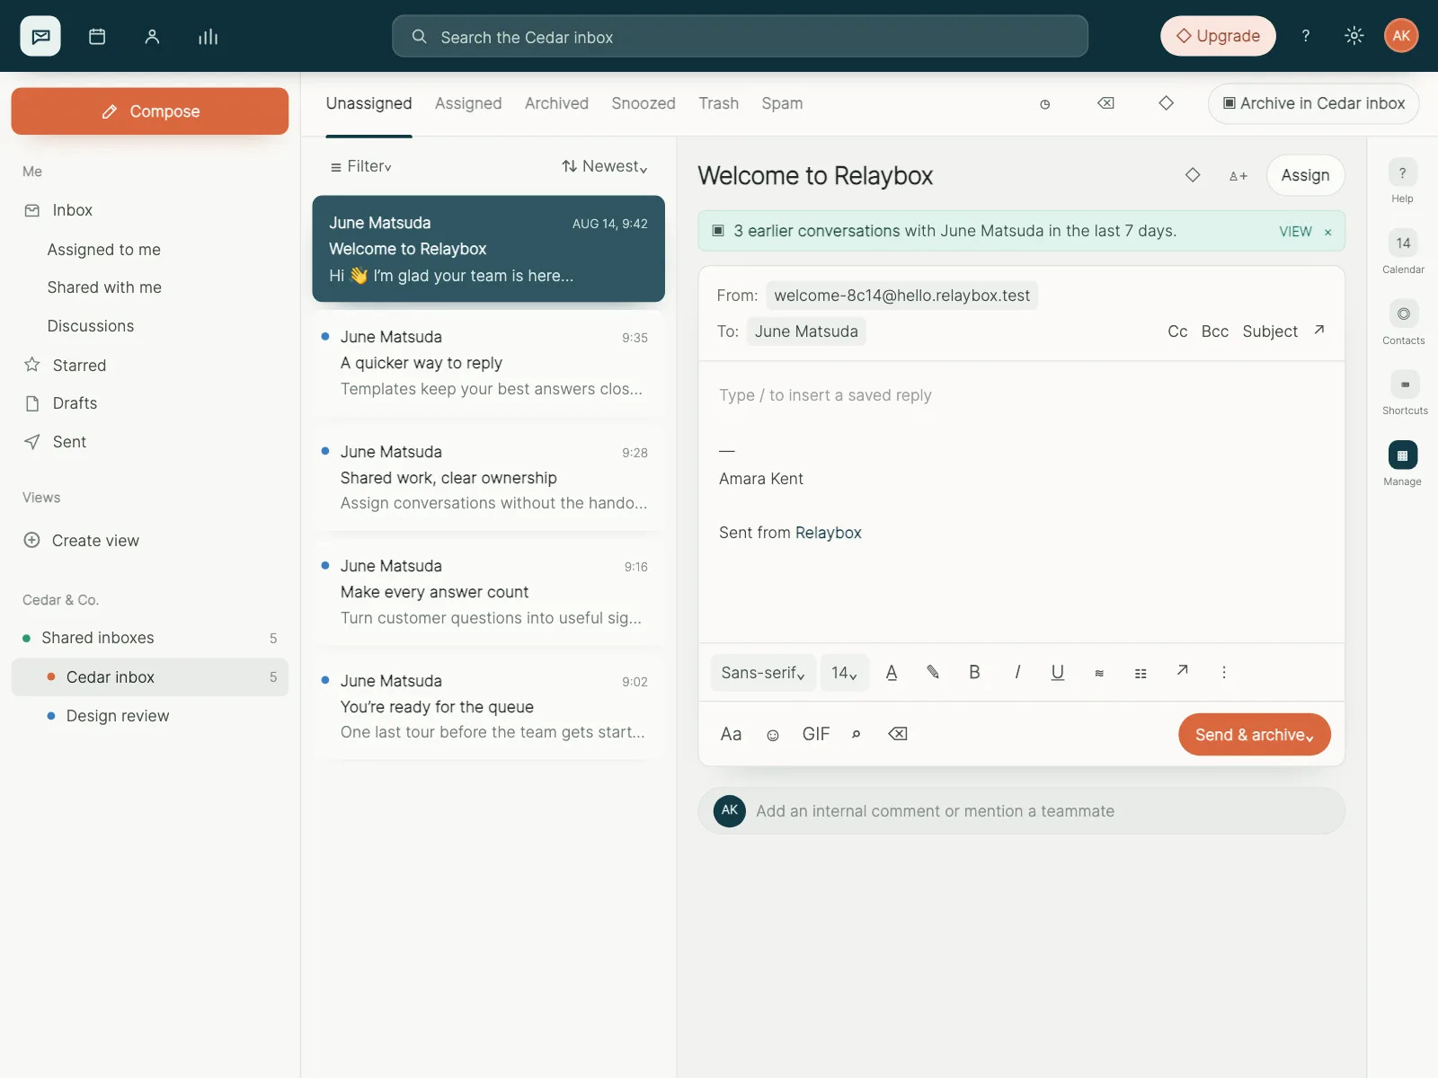Open the Starred folder
1438x1078 pixels.
(x=150, y=366)
